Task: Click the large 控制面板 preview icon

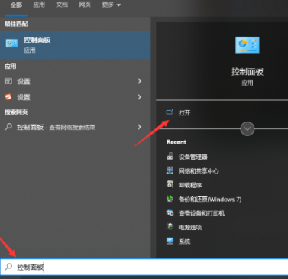Action: (x=248, y=45)
